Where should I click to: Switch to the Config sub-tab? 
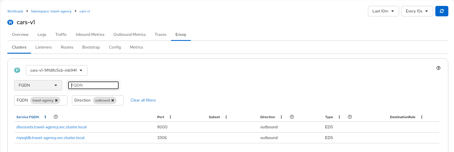(115, 47)
